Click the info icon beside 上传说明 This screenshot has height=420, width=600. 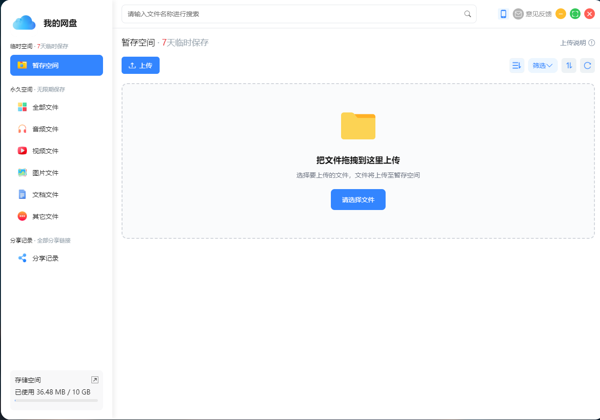[592, 43]
